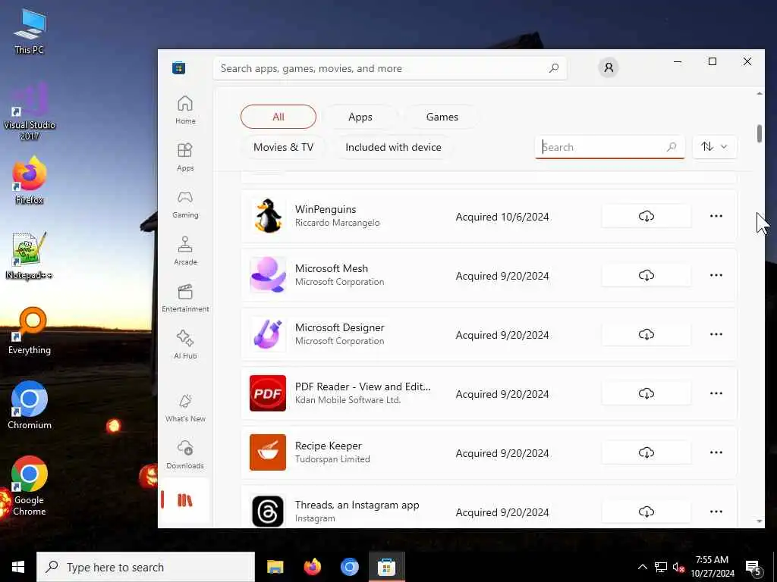777x582 pixels.
Task: Download PDF Reader with cloud button
Action: (x=646, y=393)
